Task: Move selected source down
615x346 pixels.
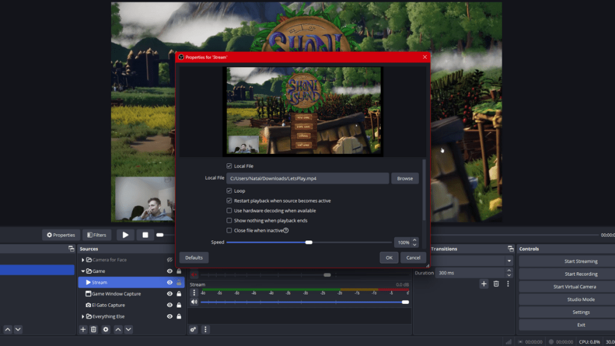Action: pos(129,330)
